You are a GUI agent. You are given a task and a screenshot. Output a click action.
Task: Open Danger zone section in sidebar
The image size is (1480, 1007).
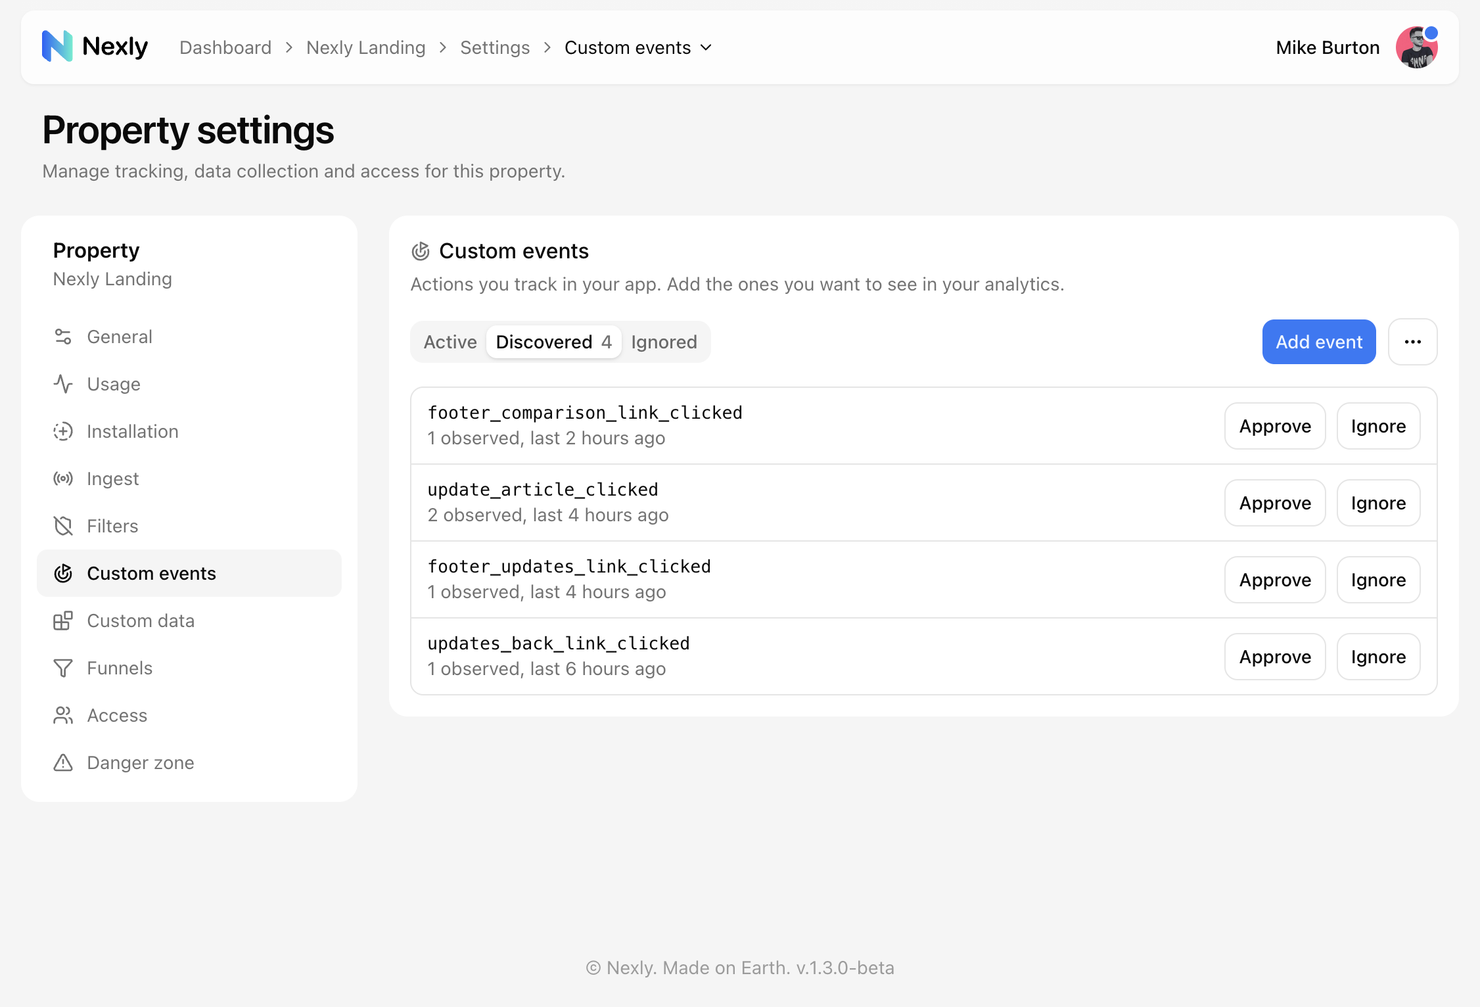pos(189,762)
